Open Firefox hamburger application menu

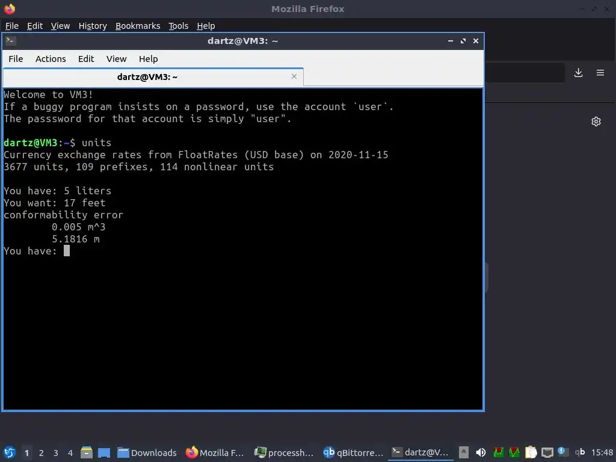[x=600, y=73]
